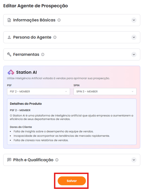Viewport: 144px width, 189px height.
Task: Click the chat icon beside Pitch e Qualificação
Action: click(x=9, y=160)
